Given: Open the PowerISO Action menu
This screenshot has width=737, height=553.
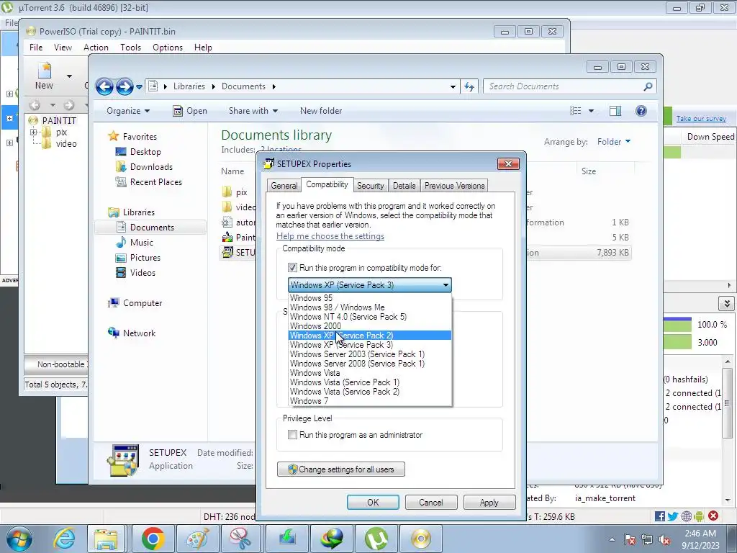Looking at the screenshot, I should [96, 48].
